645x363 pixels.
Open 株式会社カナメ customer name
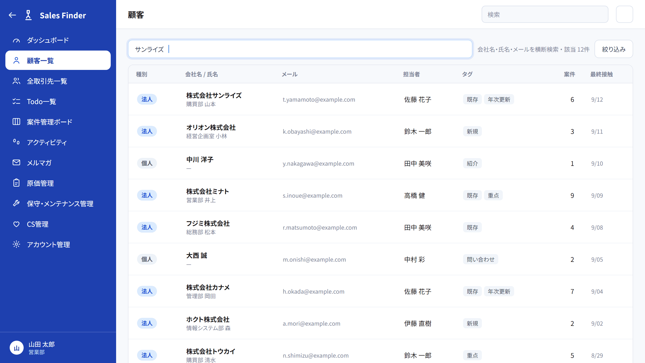pyautogui.click(x=208, y=287)
